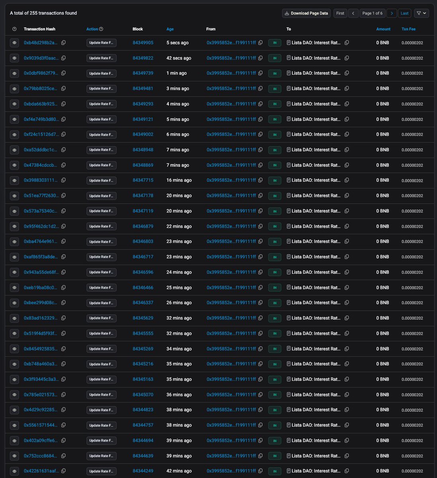Preview transaction 0x8454925835 with eye icon

point(14,349)
